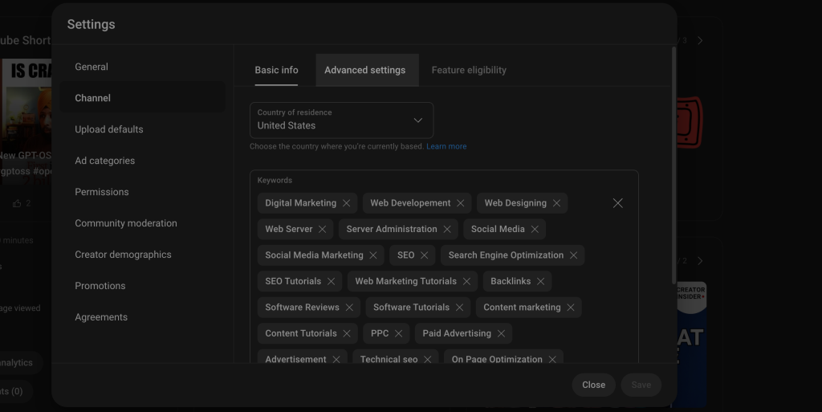Click the Backlinks keyword text
Image resolution: width=822 pixels, height=412 pixels.
(x=511, y=281)
